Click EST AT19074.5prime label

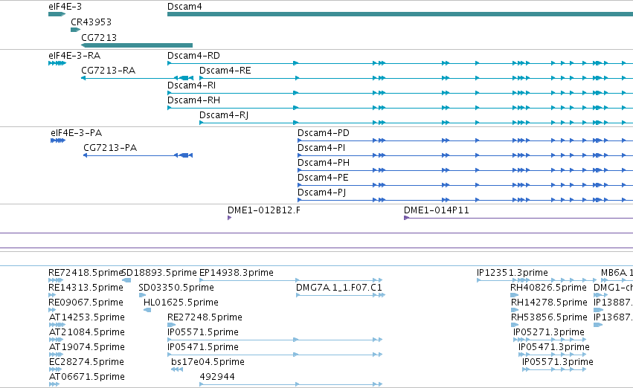(87, 347)
